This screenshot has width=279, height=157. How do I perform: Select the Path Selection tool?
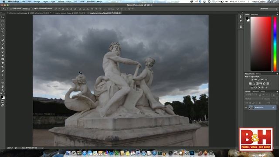point(3,78)
